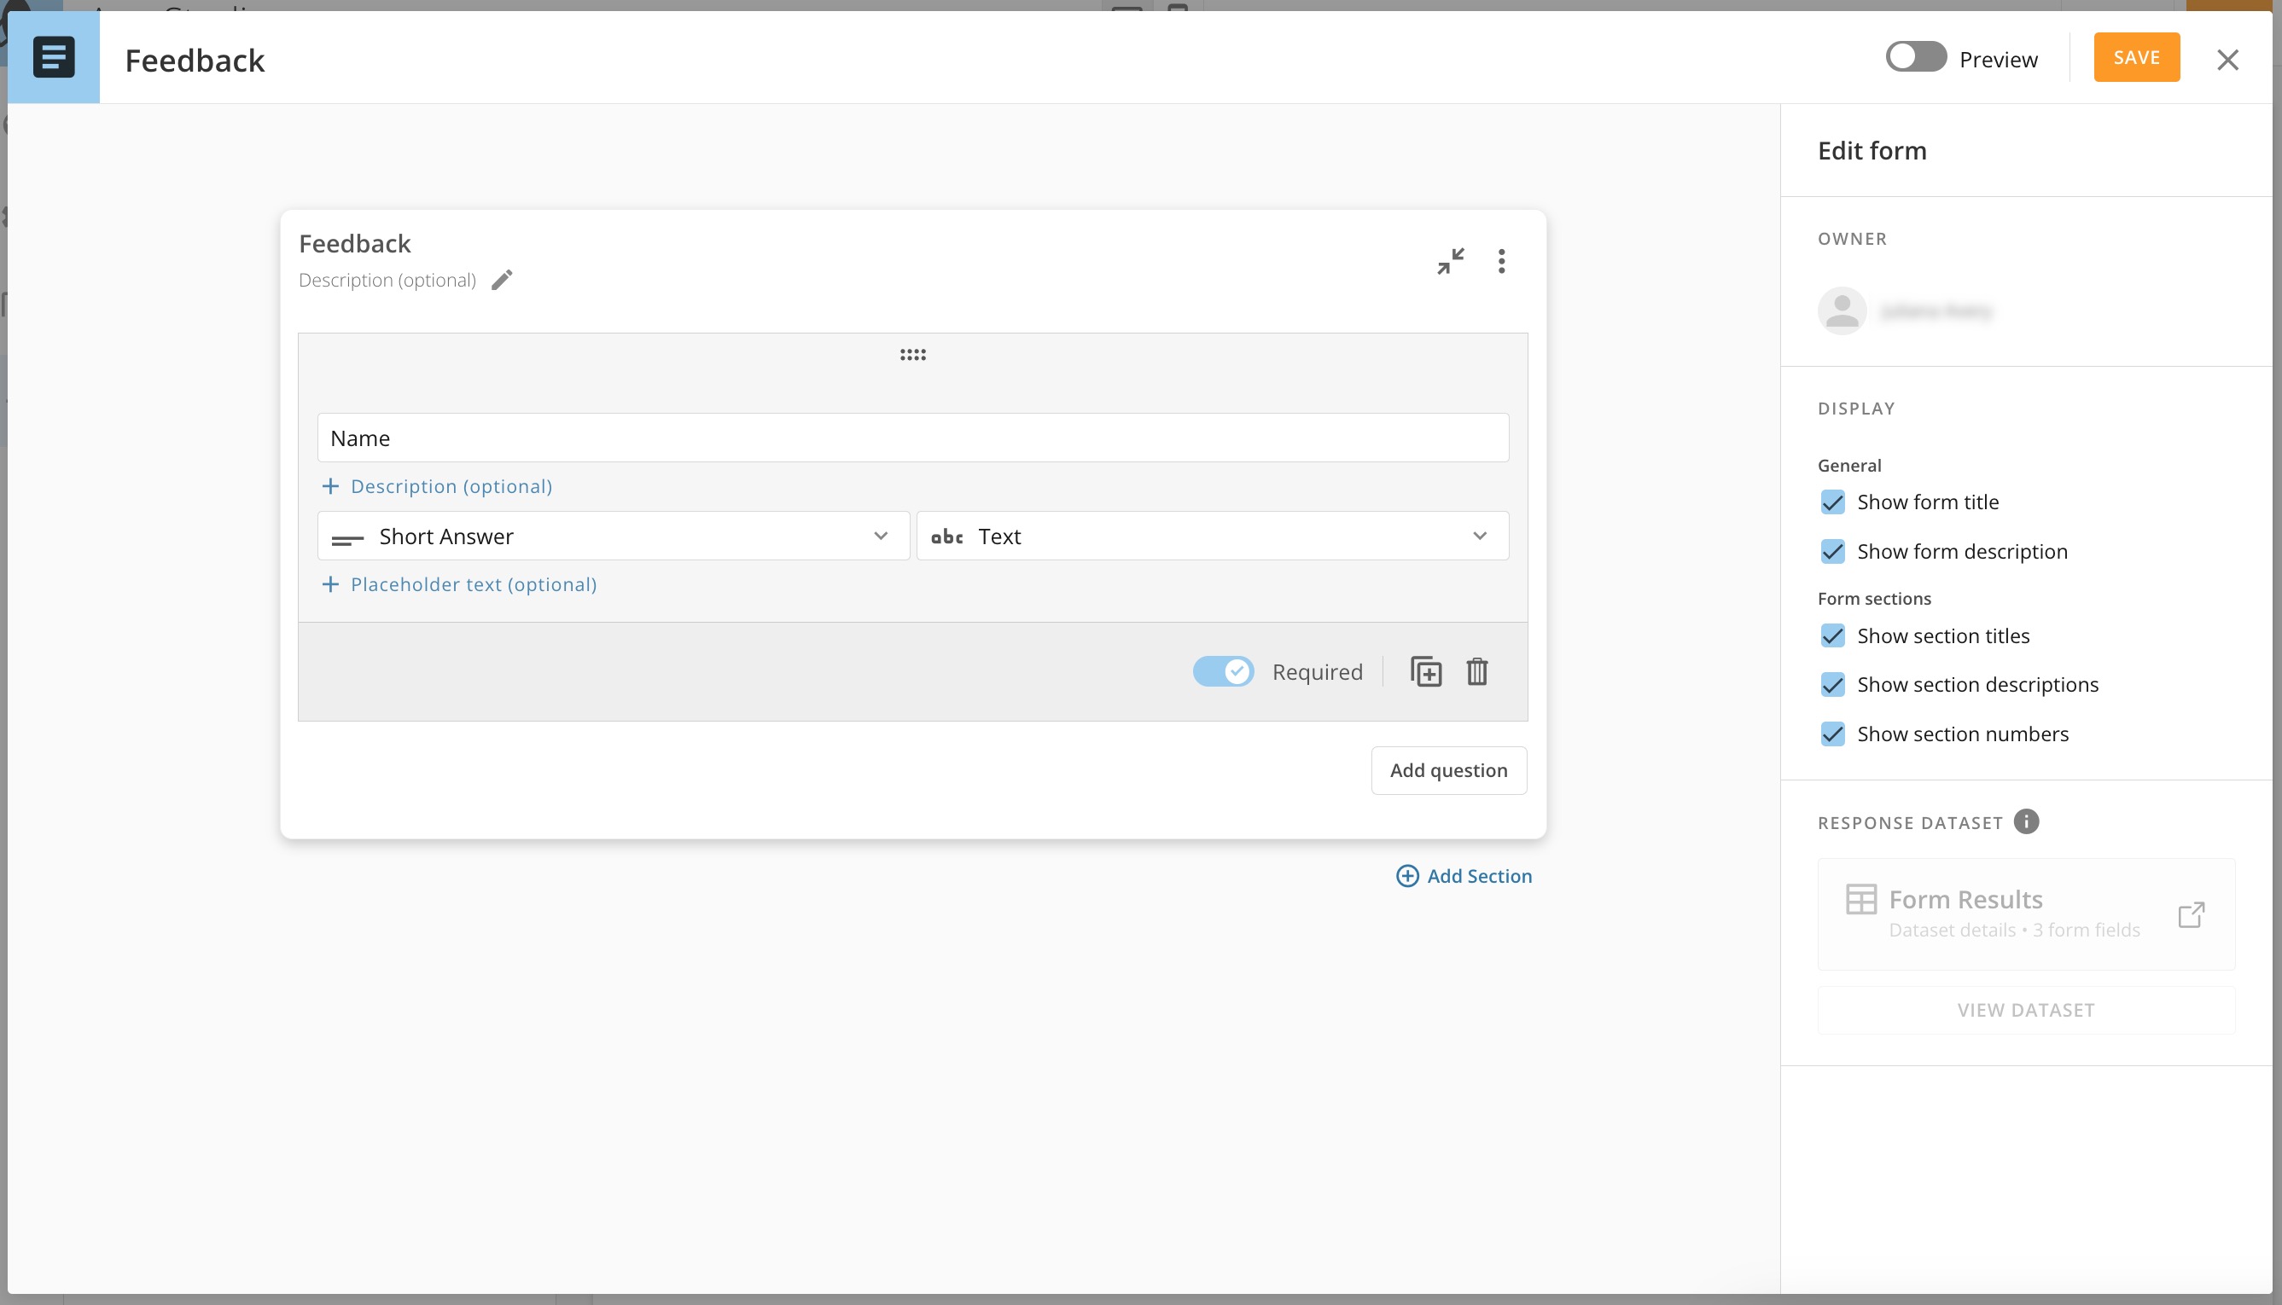Duplicate the Name question
The height and width of the screenshot is (1305, 2282).
coord(1426,671)
